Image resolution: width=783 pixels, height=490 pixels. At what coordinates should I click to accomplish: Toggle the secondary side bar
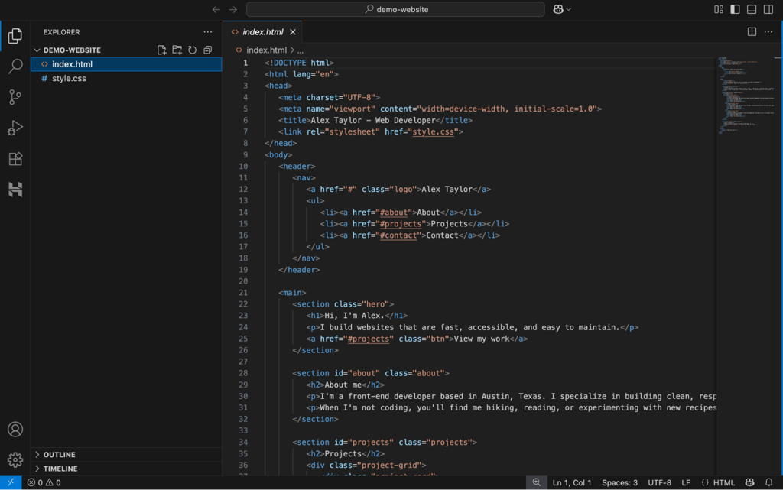coord(768,9)
